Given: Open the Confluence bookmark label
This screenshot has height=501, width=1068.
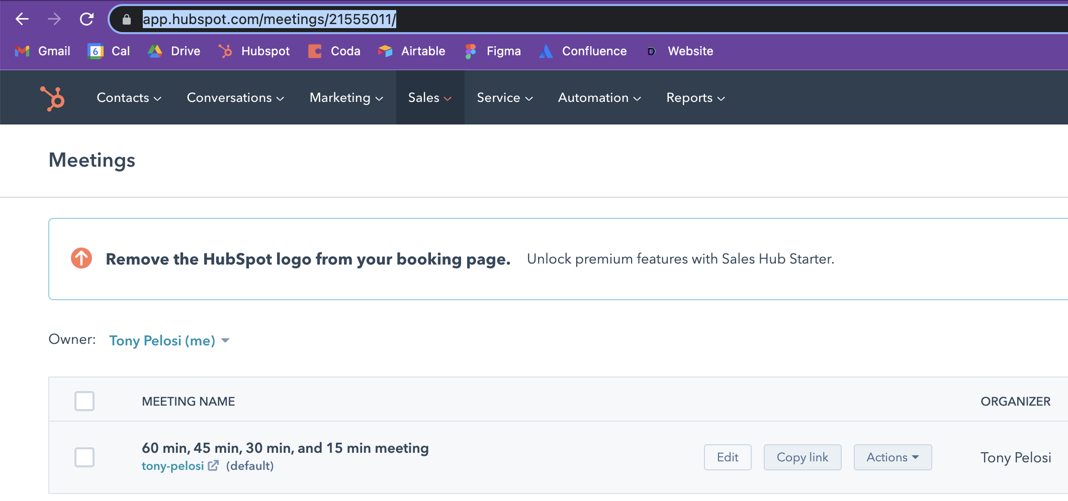Looking at the screenshot, I should pyautogui.click(x=594, y=51).
